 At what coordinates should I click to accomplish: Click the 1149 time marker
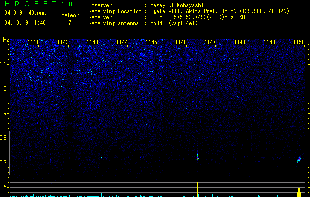269,42
